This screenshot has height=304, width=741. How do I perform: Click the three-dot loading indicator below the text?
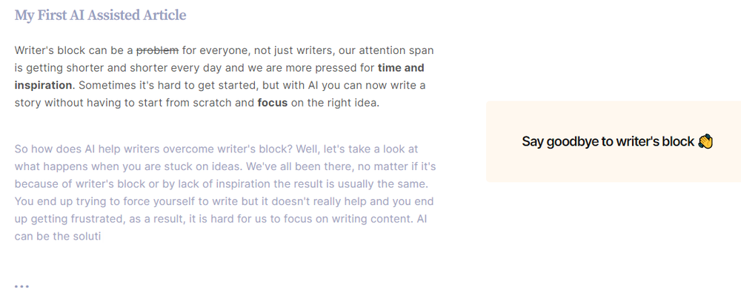(x=21, y=286)
